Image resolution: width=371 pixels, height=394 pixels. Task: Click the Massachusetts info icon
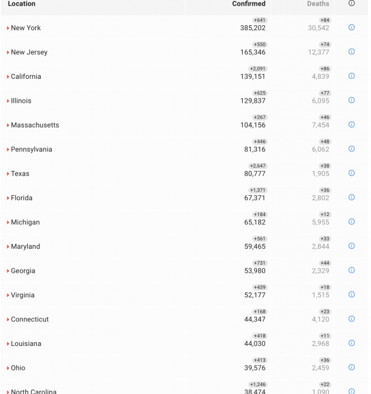click(351, 124)
